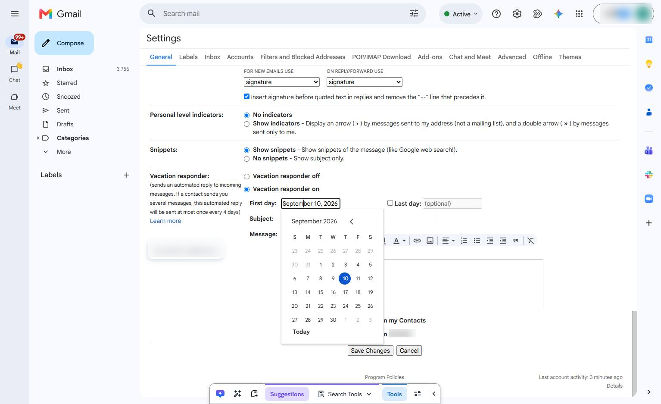Open the new emails signature dropdown

point(282,82)
